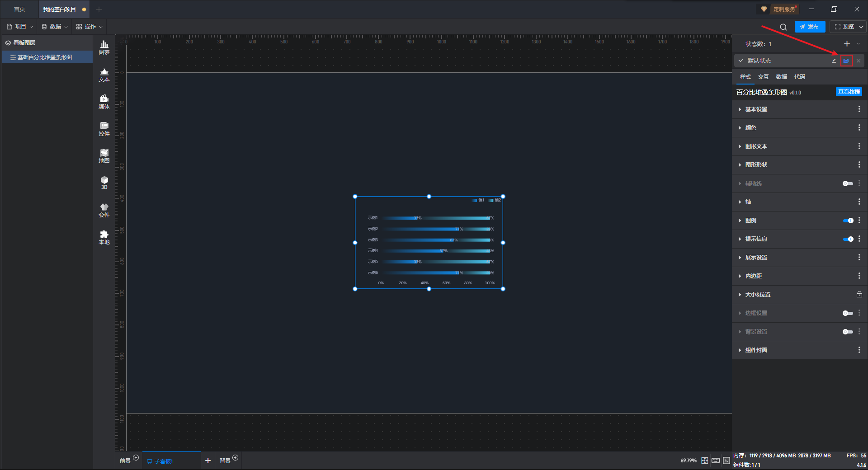Open the 文本 text component library
The height and width of the screenshot is (470, 868).
(x=104, y=75)
